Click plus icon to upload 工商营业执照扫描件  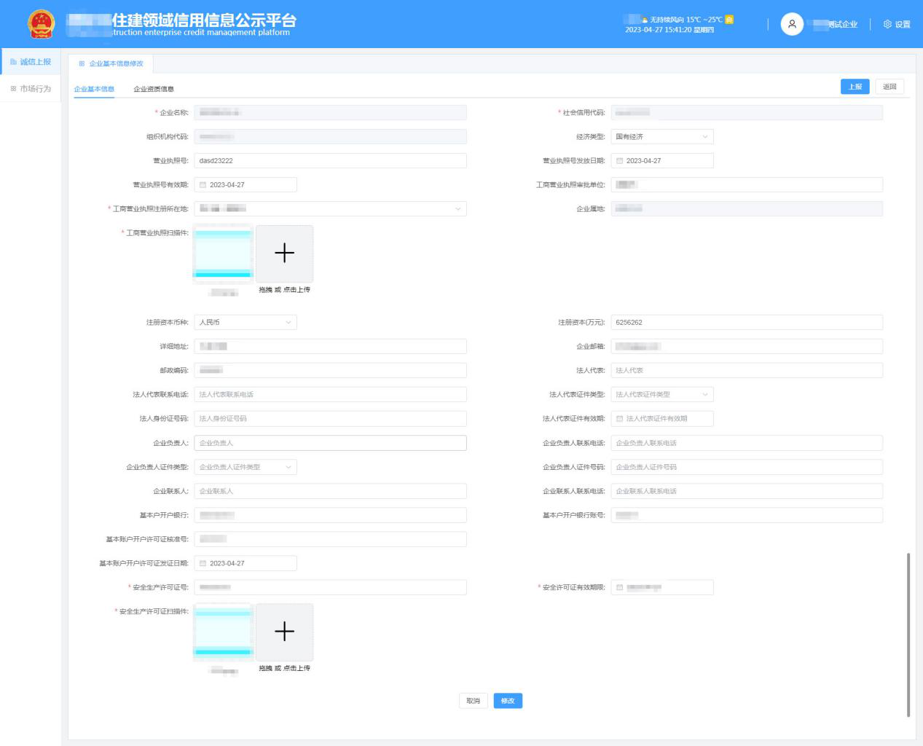pyautogui.click(x=284, y=253)
